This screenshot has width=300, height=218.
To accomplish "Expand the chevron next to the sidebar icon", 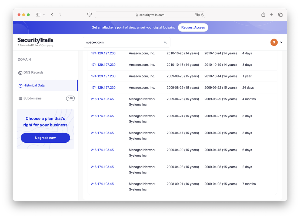I will tap(44, 15).
